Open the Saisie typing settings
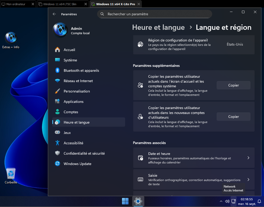264x207 pixels. (x=194, y=180)
